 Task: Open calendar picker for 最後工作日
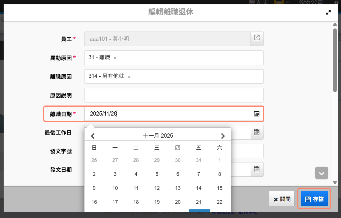pos(257,132)
